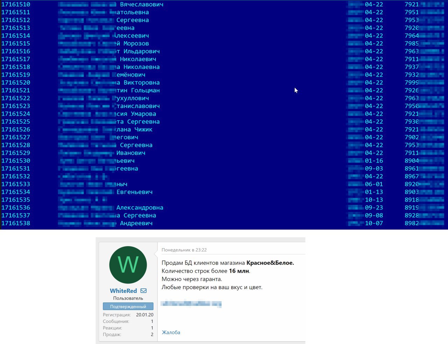Screen dimensions: 448x344
Task: Click the name Александровна
Action: coord(140,208)
